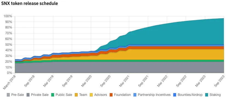226x100 pixels.
Task: Click the SNX token release schedule title
Action: [x=30, y=3]
